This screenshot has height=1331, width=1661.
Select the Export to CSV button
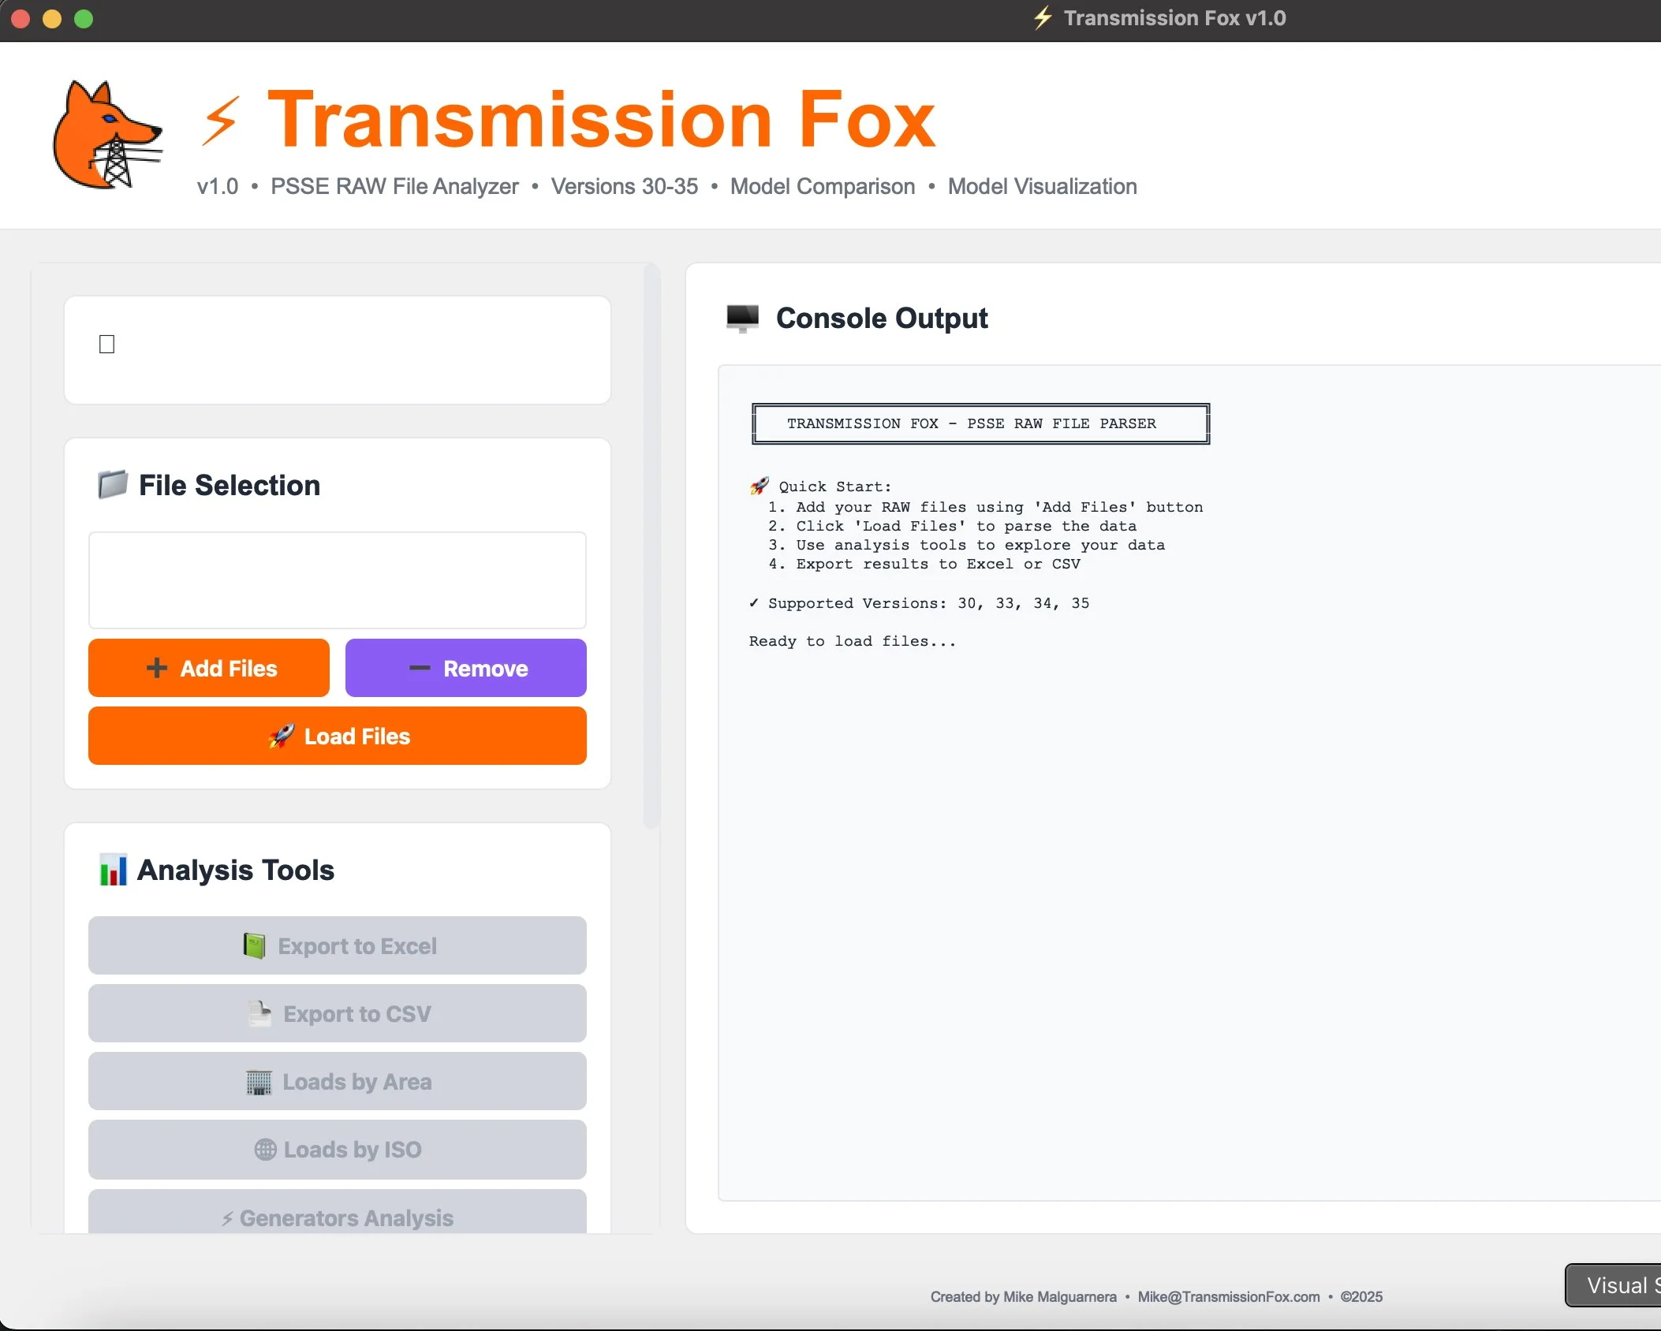click(337, 1013)
